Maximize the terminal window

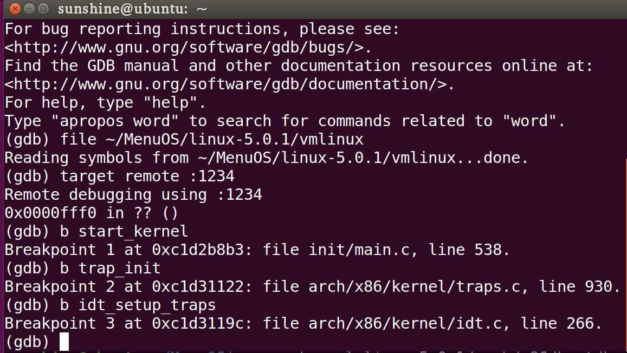coord(43,8)
